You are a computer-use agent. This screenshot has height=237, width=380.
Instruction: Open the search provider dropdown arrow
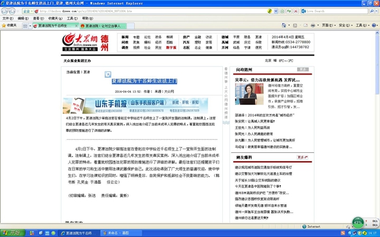[x=376, y=11]
